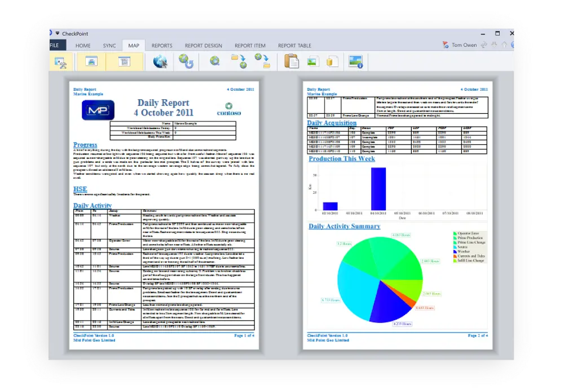The image size is (564, 390).
Task: Click the Operator Error legend swatch
Action: click(x=455, y=233)
